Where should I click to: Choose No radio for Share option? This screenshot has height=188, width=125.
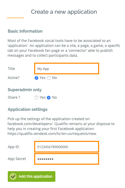[49, 98]
